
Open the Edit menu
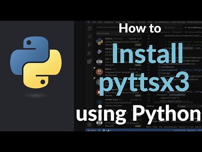click(x=100, y=22)
